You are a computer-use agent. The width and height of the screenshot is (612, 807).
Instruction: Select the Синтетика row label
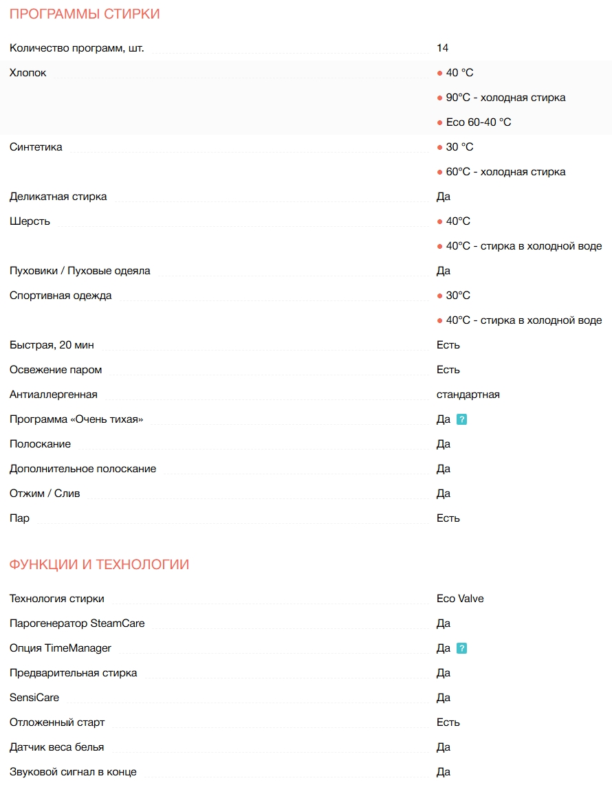(36, 147)
